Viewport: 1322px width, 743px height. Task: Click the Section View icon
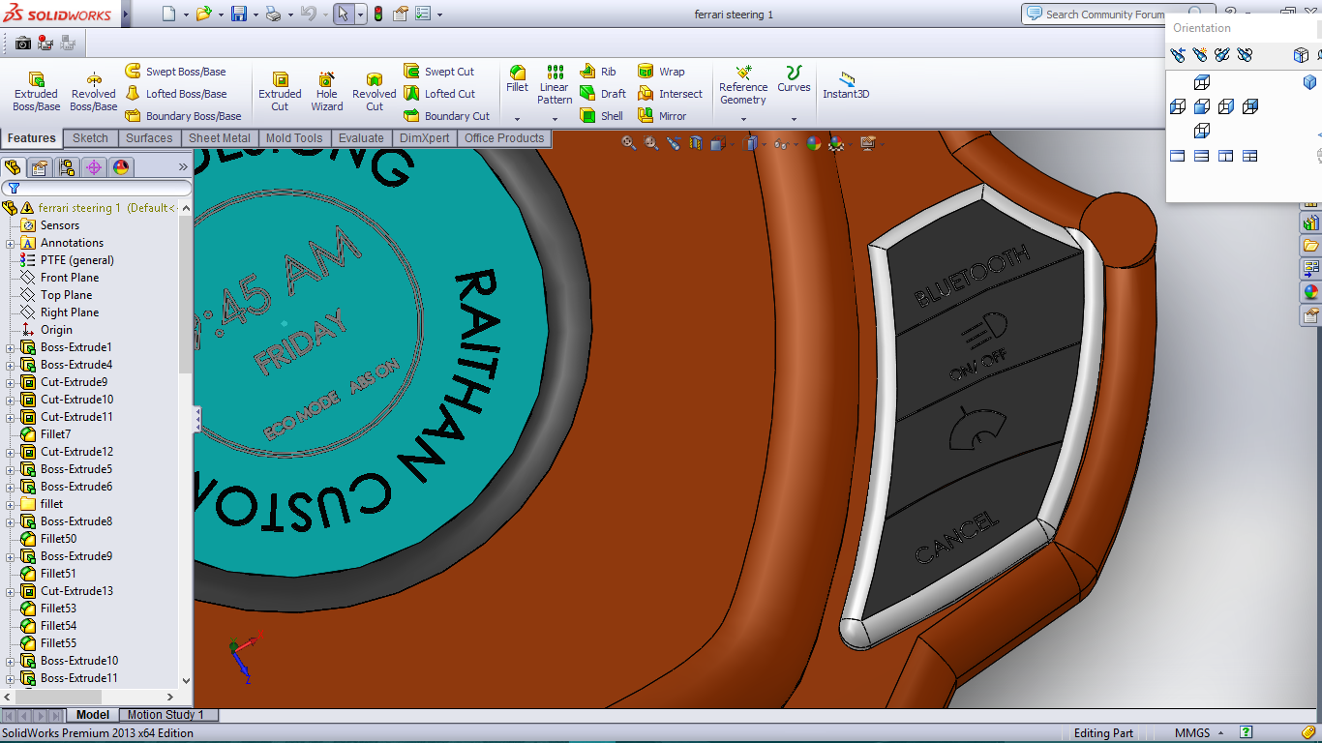coord(696,143)
